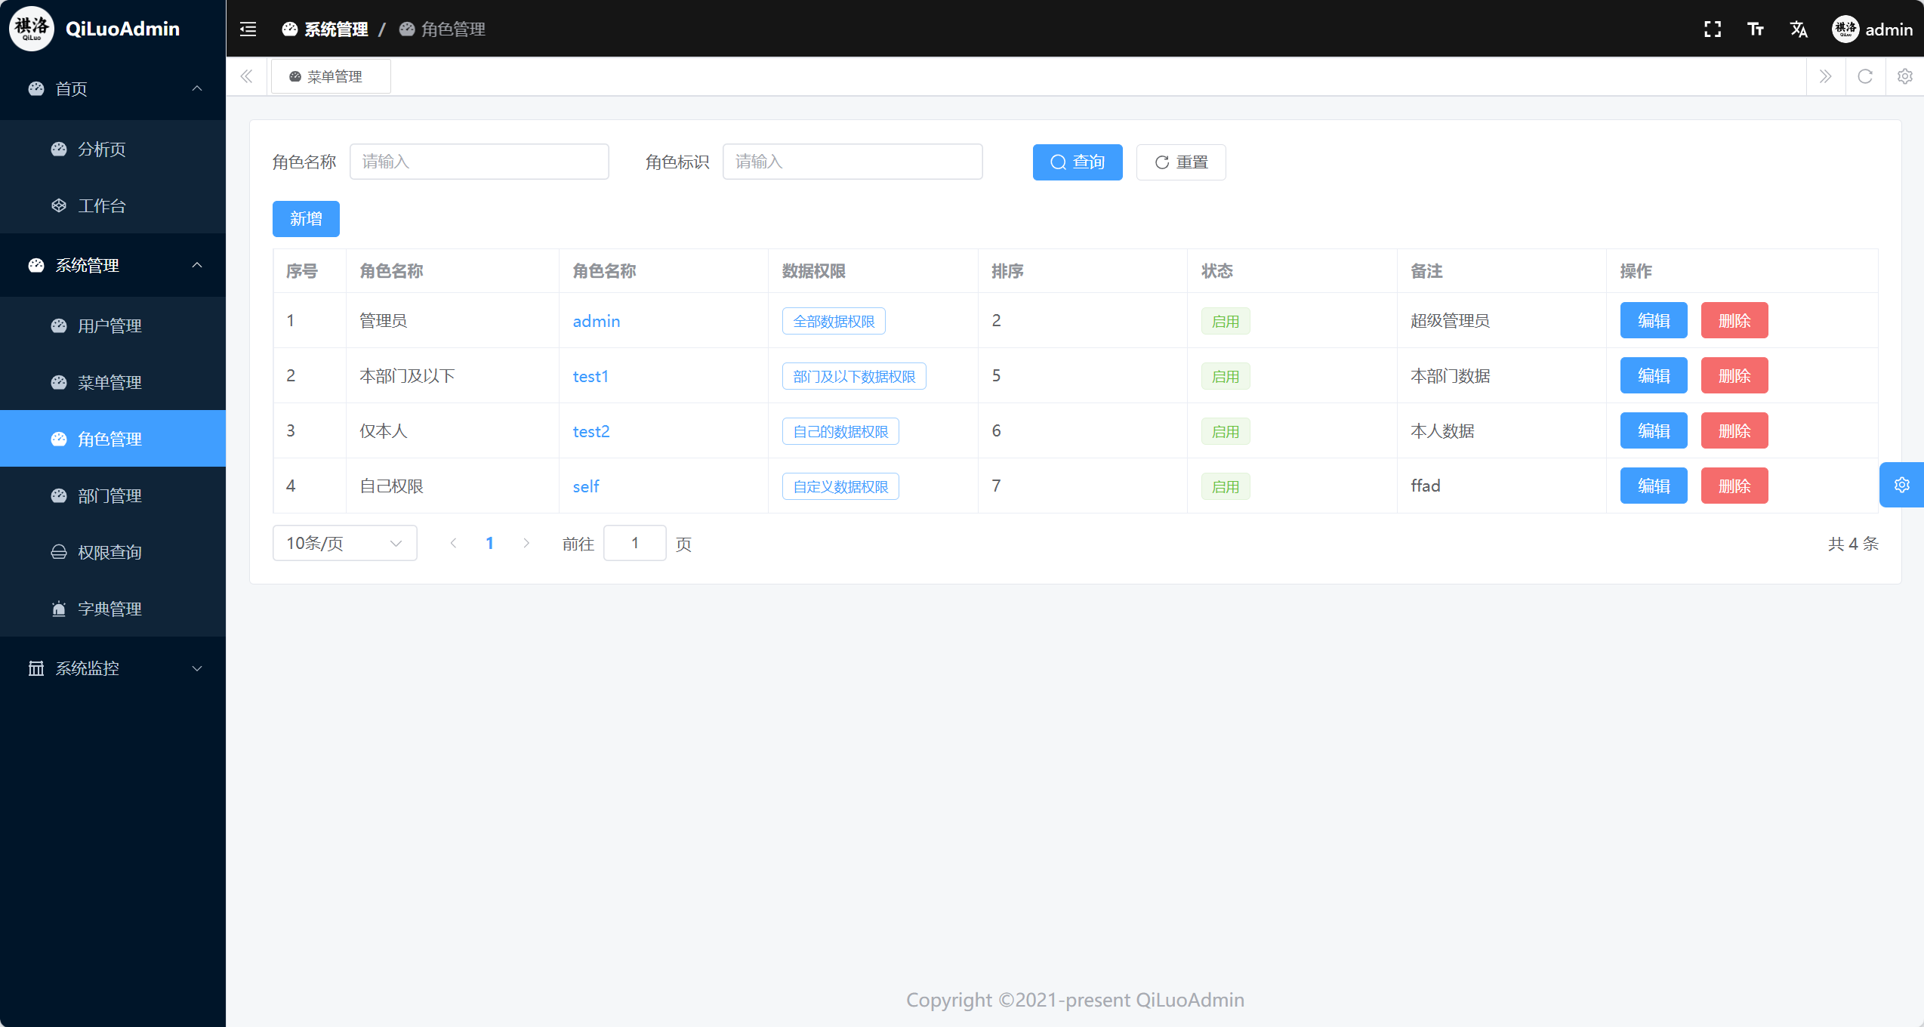
Task: Collapse the sidebar with the menu icon
Action: (x=247, y=29)
